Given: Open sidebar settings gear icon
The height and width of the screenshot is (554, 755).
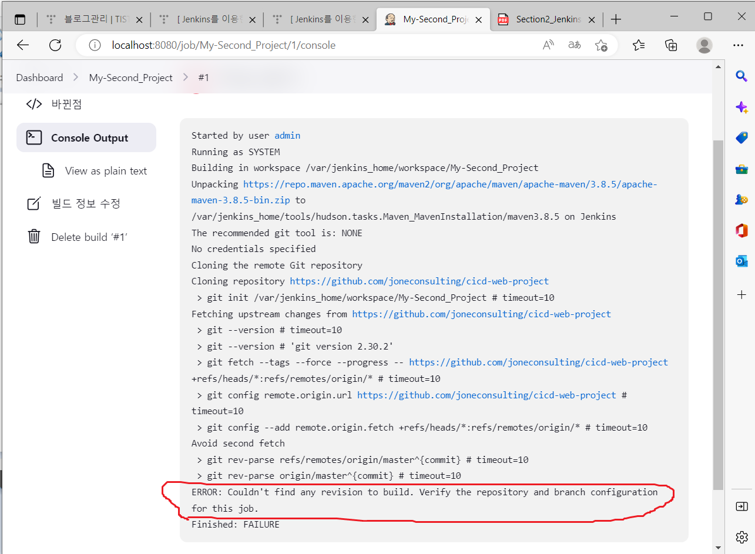Looking at the screenshot, I should [741, 537].
